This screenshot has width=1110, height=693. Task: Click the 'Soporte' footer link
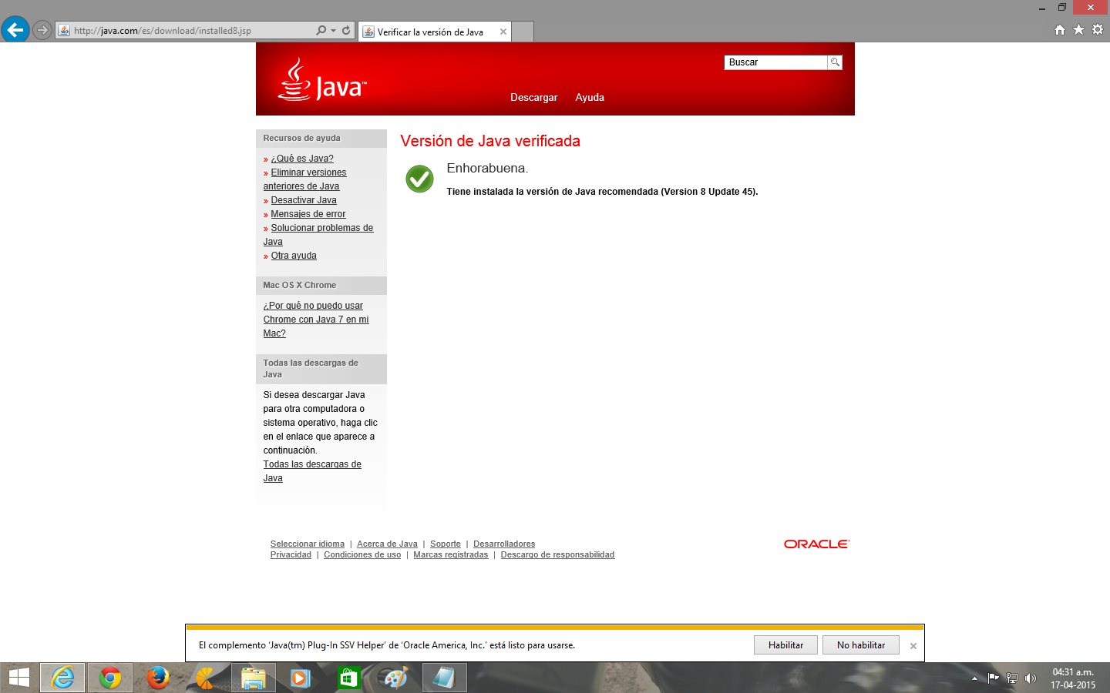[x=446, y=544]
